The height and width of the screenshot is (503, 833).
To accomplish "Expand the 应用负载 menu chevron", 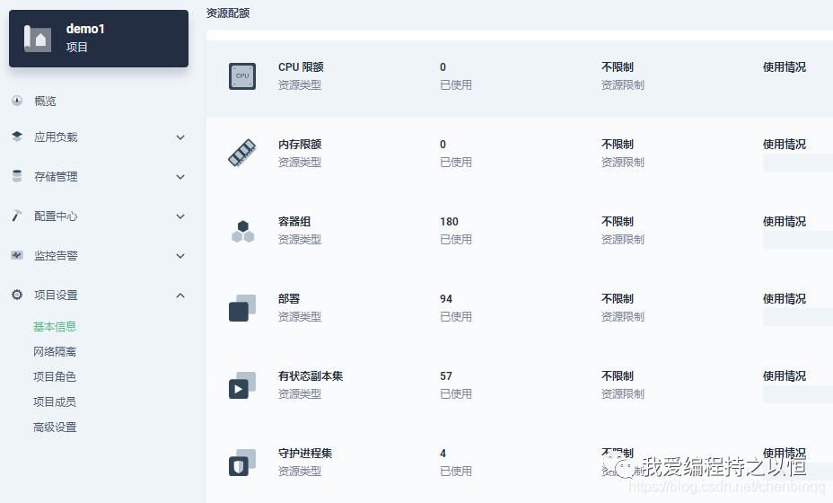I will click(180, 137).
